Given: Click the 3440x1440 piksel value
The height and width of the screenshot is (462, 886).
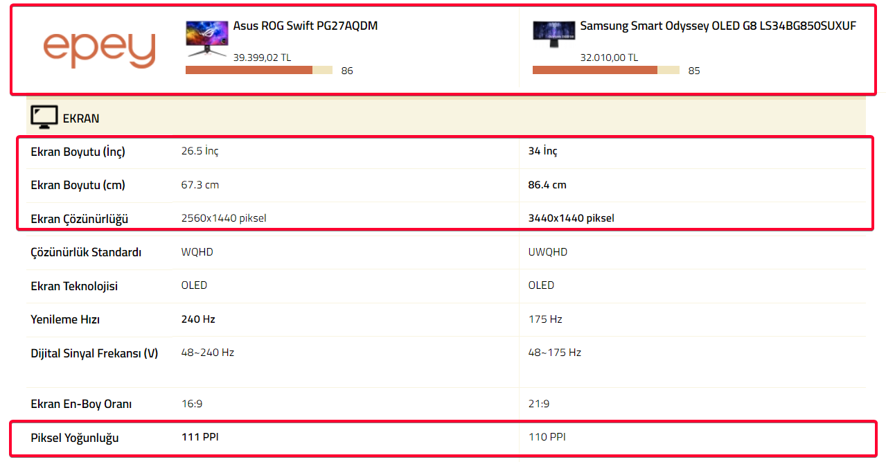Looking at the screenshot, I should click(x=571, y=217).
